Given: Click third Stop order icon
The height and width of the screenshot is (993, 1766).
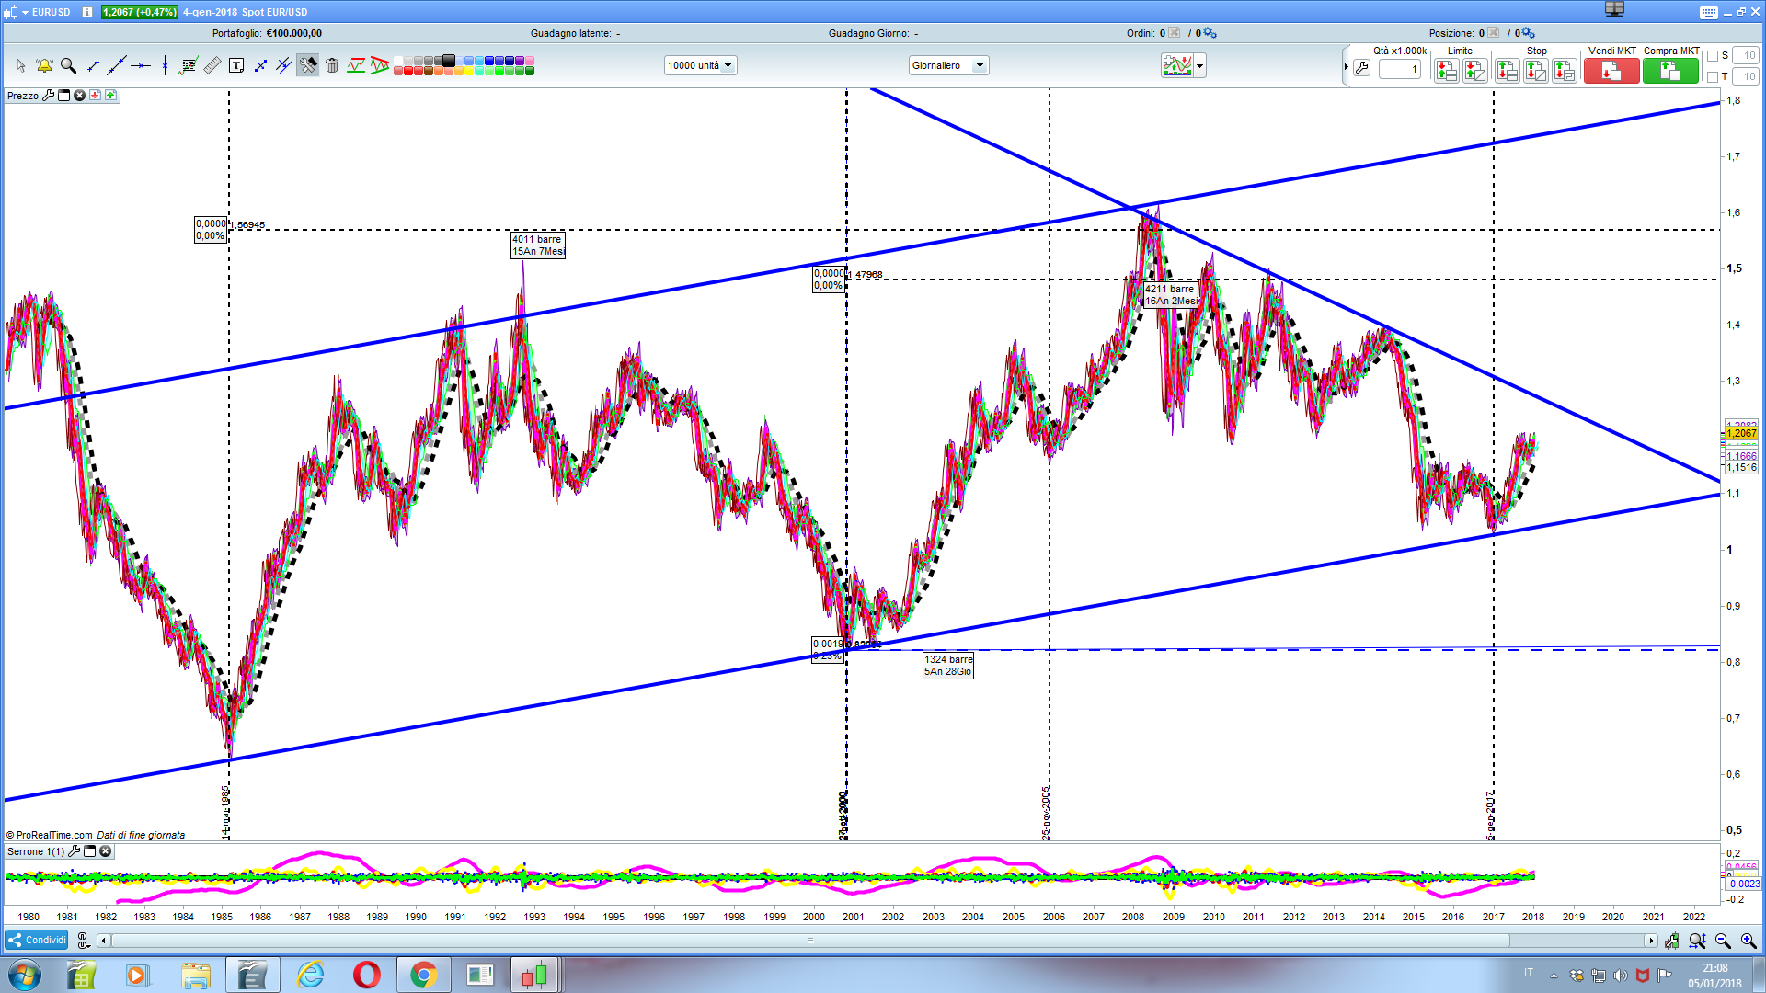Looking at the screenshot, I should [1565, 71].
